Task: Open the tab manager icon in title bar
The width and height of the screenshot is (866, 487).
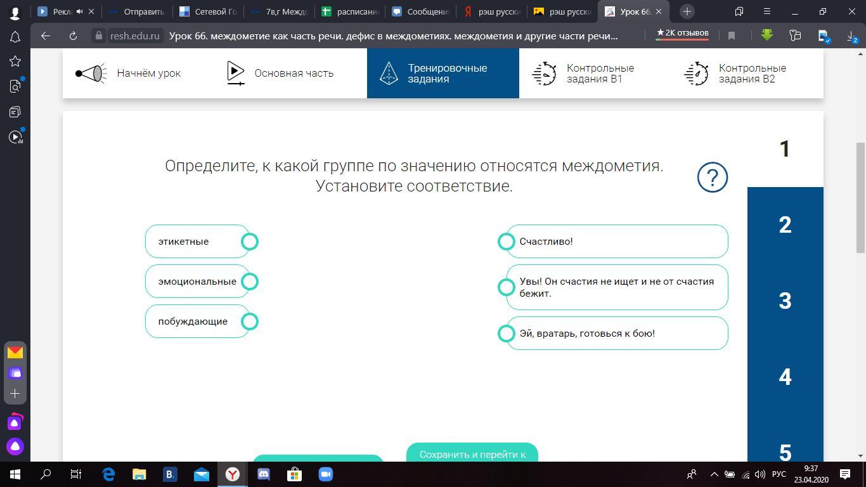Action: click(739, 11)
